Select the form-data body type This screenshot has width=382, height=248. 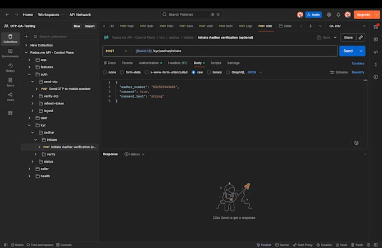(x=122, y=72)
